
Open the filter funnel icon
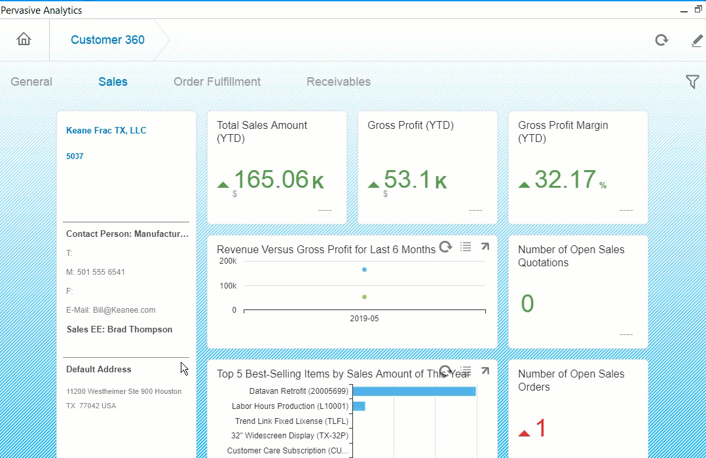coord(692,82)
